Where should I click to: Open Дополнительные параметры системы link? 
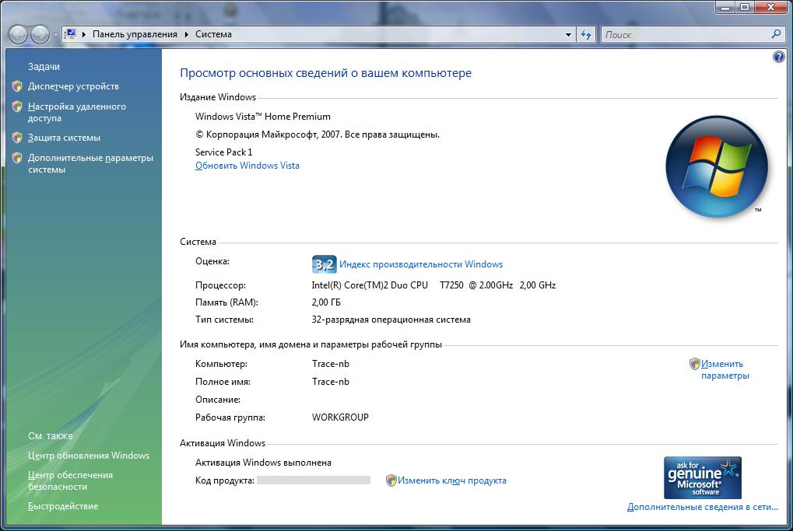[x=90, y=164]
